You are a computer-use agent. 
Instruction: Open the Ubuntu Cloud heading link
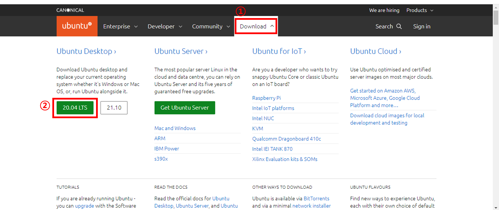(x=376, y=51)
